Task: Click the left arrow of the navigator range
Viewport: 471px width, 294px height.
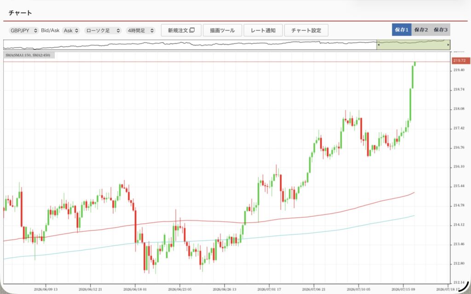Action: click(x=379, y=45)
